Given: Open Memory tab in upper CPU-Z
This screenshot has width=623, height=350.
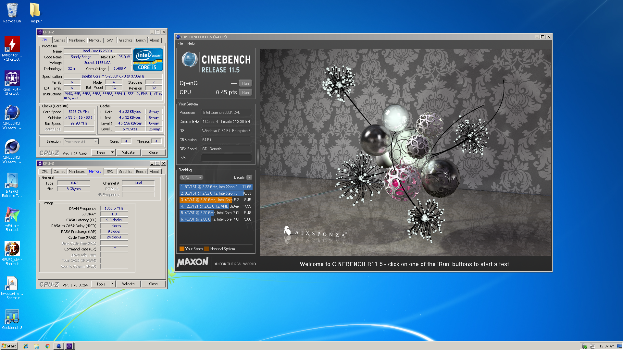Looking at the screenshot, I should click(x=95, y=40).
